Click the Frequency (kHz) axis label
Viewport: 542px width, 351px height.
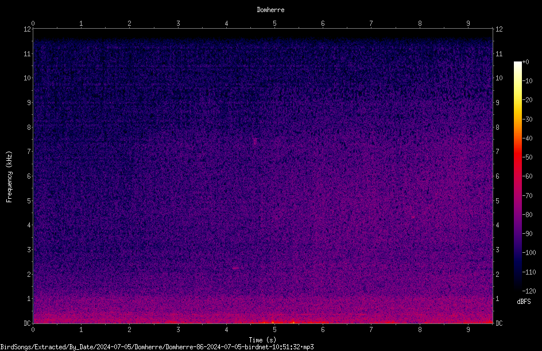[9, 177]
